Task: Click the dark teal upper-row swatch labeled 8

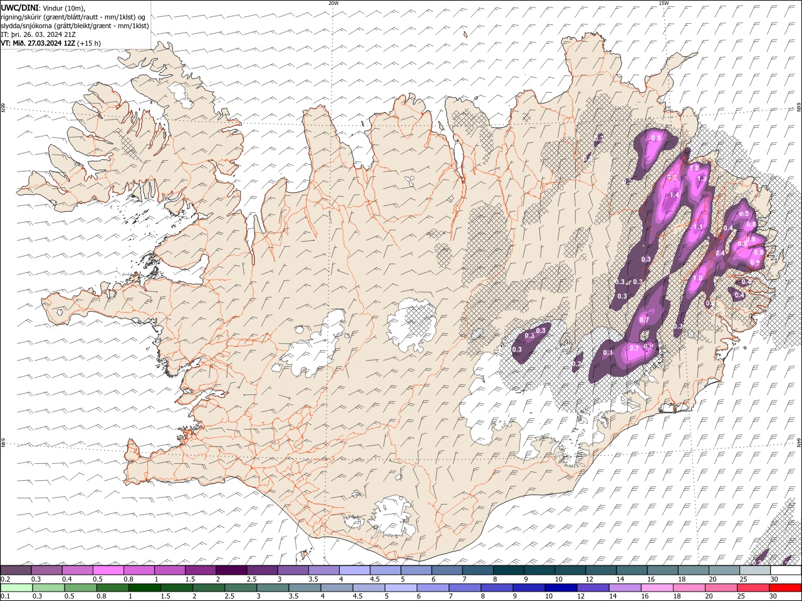Action: [509, 570]
